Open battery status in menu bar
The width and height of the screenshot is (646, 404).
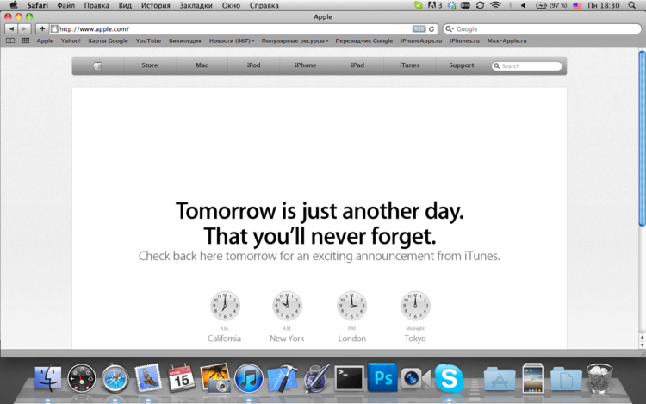(x=551, y=5)
